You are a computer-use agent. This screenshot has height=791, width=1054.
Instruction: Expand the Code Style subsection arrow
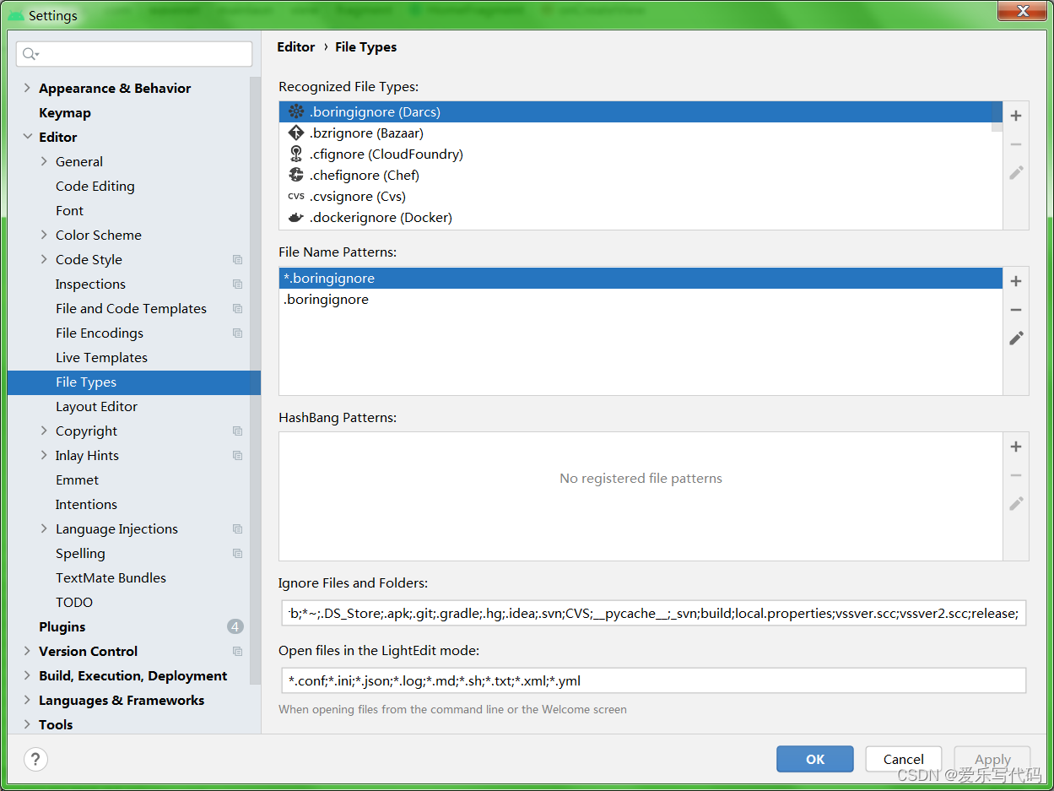[x=44, y=259]
